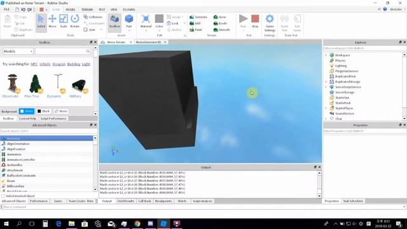The image size is (407, 229).
Task: Set Toolbox background to Black
Action: click(43, 111)
